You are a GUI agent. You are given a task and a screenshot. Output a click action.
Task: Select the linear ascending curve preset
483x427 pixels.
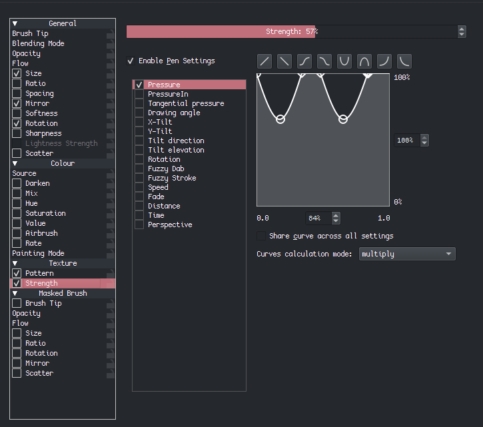click(x=264, y=61)
